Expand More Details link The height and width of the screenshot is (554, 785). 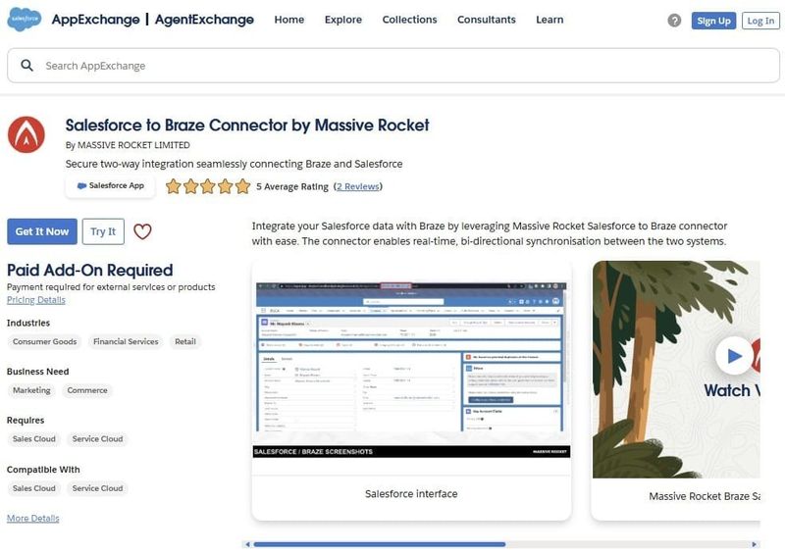(x=32, y=518)
